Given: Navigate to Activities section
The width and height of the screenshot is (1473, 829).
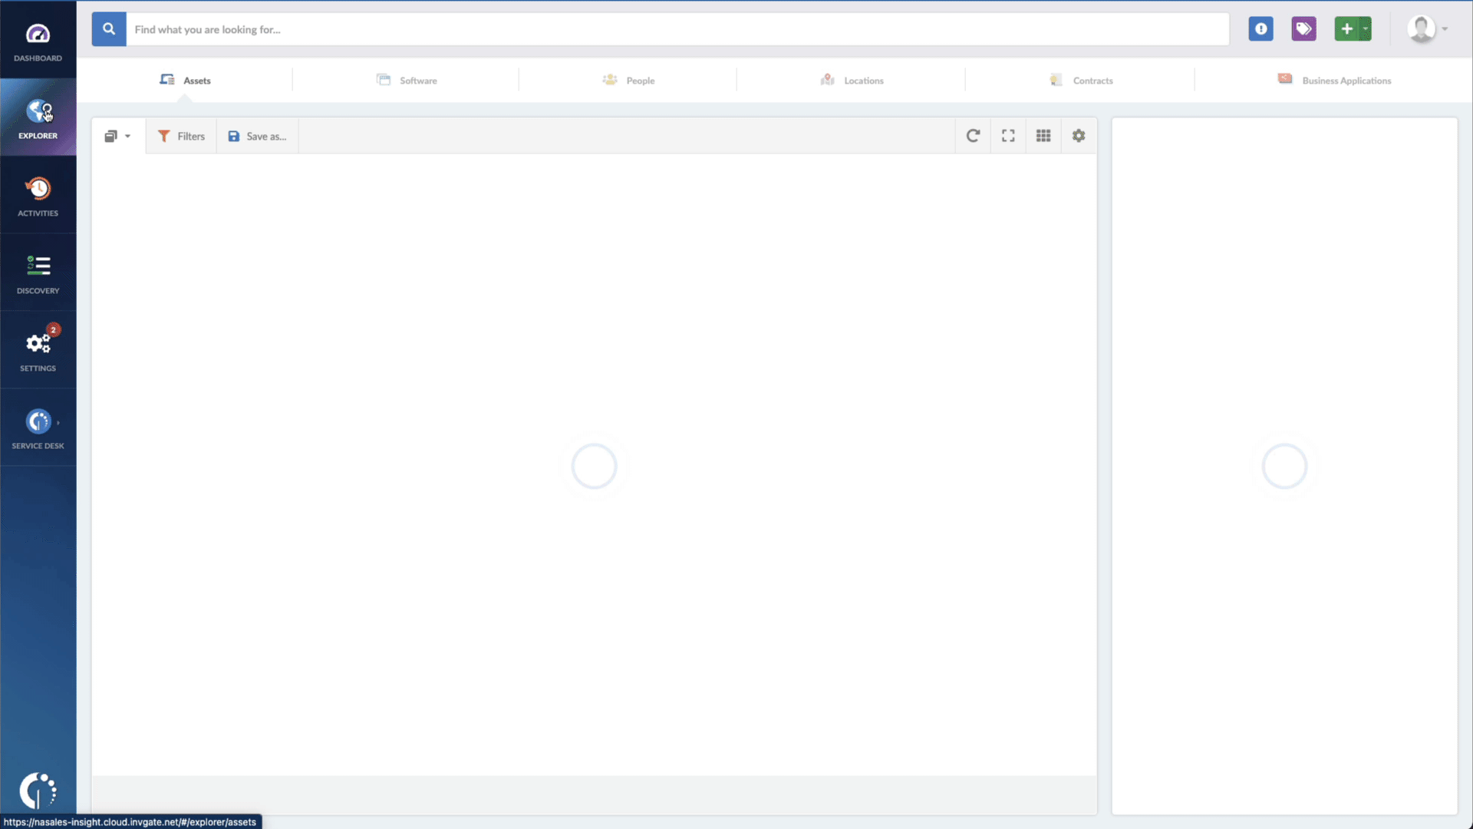Looking at the screenshot, I should [38, 196].
